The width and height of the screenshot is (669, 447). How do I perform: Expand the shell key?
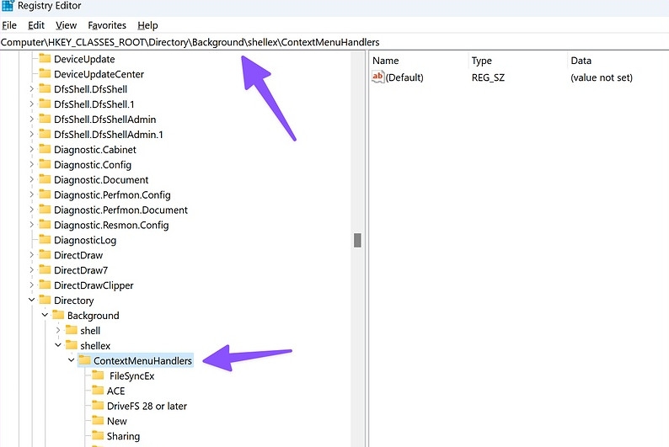click(58, 331)
